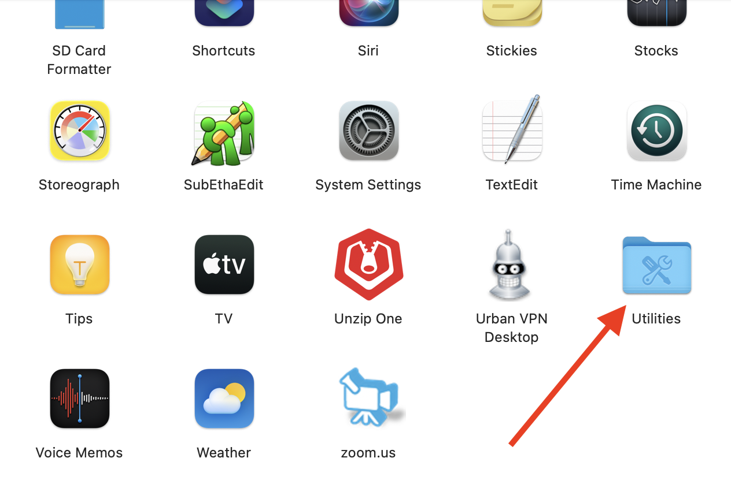Select the Stickies app icon
The image size is (731, 484).
(x=512, y=13)
